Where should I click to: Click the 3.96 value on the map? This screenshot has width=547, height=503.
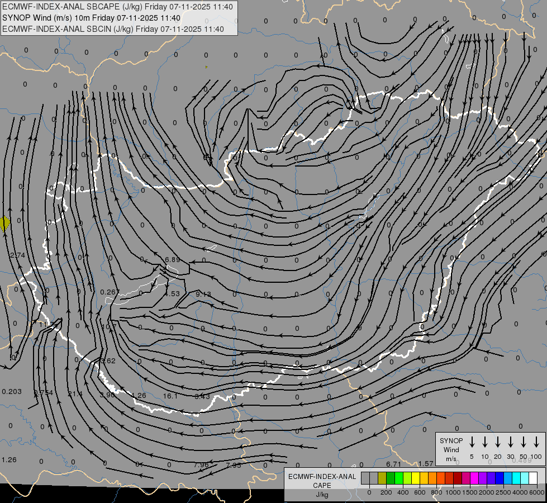pos(107,395)
